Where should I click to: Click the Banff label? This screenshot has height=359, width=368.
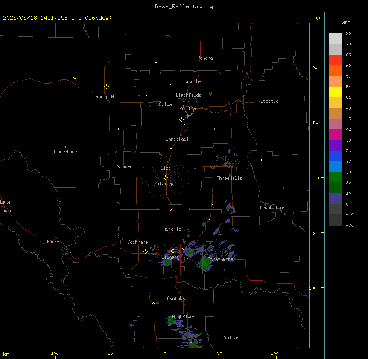[53, 242]
